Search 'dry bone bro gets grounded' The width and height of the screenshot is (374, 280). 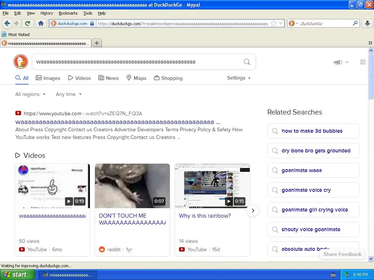pos(313,151)
